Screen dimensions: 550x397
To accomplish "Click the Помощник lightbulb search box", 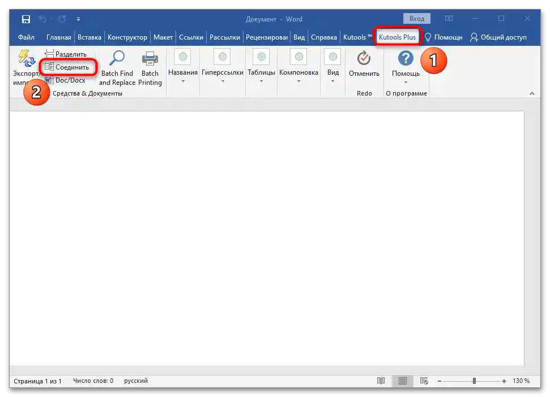I will [444, 37].
